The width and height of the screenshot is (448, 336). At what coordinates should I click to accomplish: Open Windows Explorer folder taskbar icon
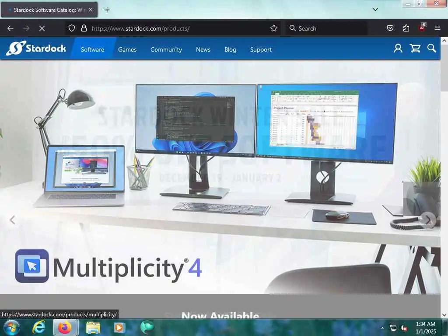point(93,327)
